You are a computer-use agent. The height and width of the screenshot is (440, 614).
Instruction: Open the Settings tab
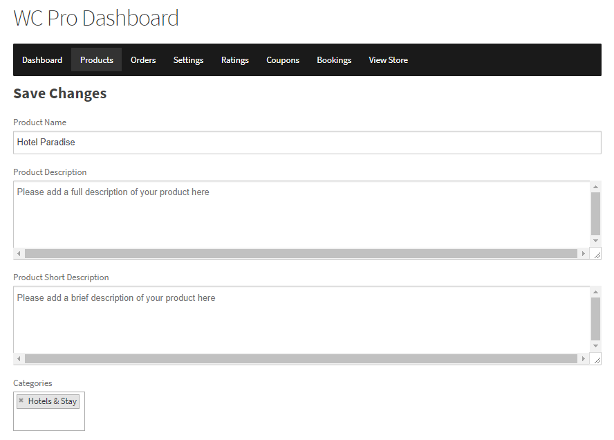pos(188,60)
